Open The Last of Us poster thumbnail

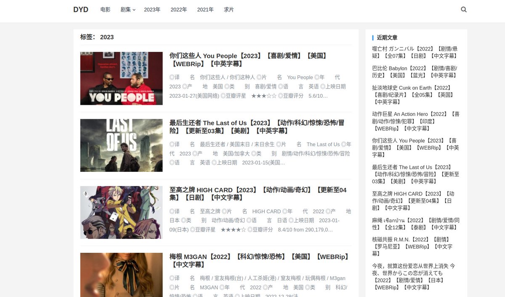pyautogui.click(x=121, y=145)
